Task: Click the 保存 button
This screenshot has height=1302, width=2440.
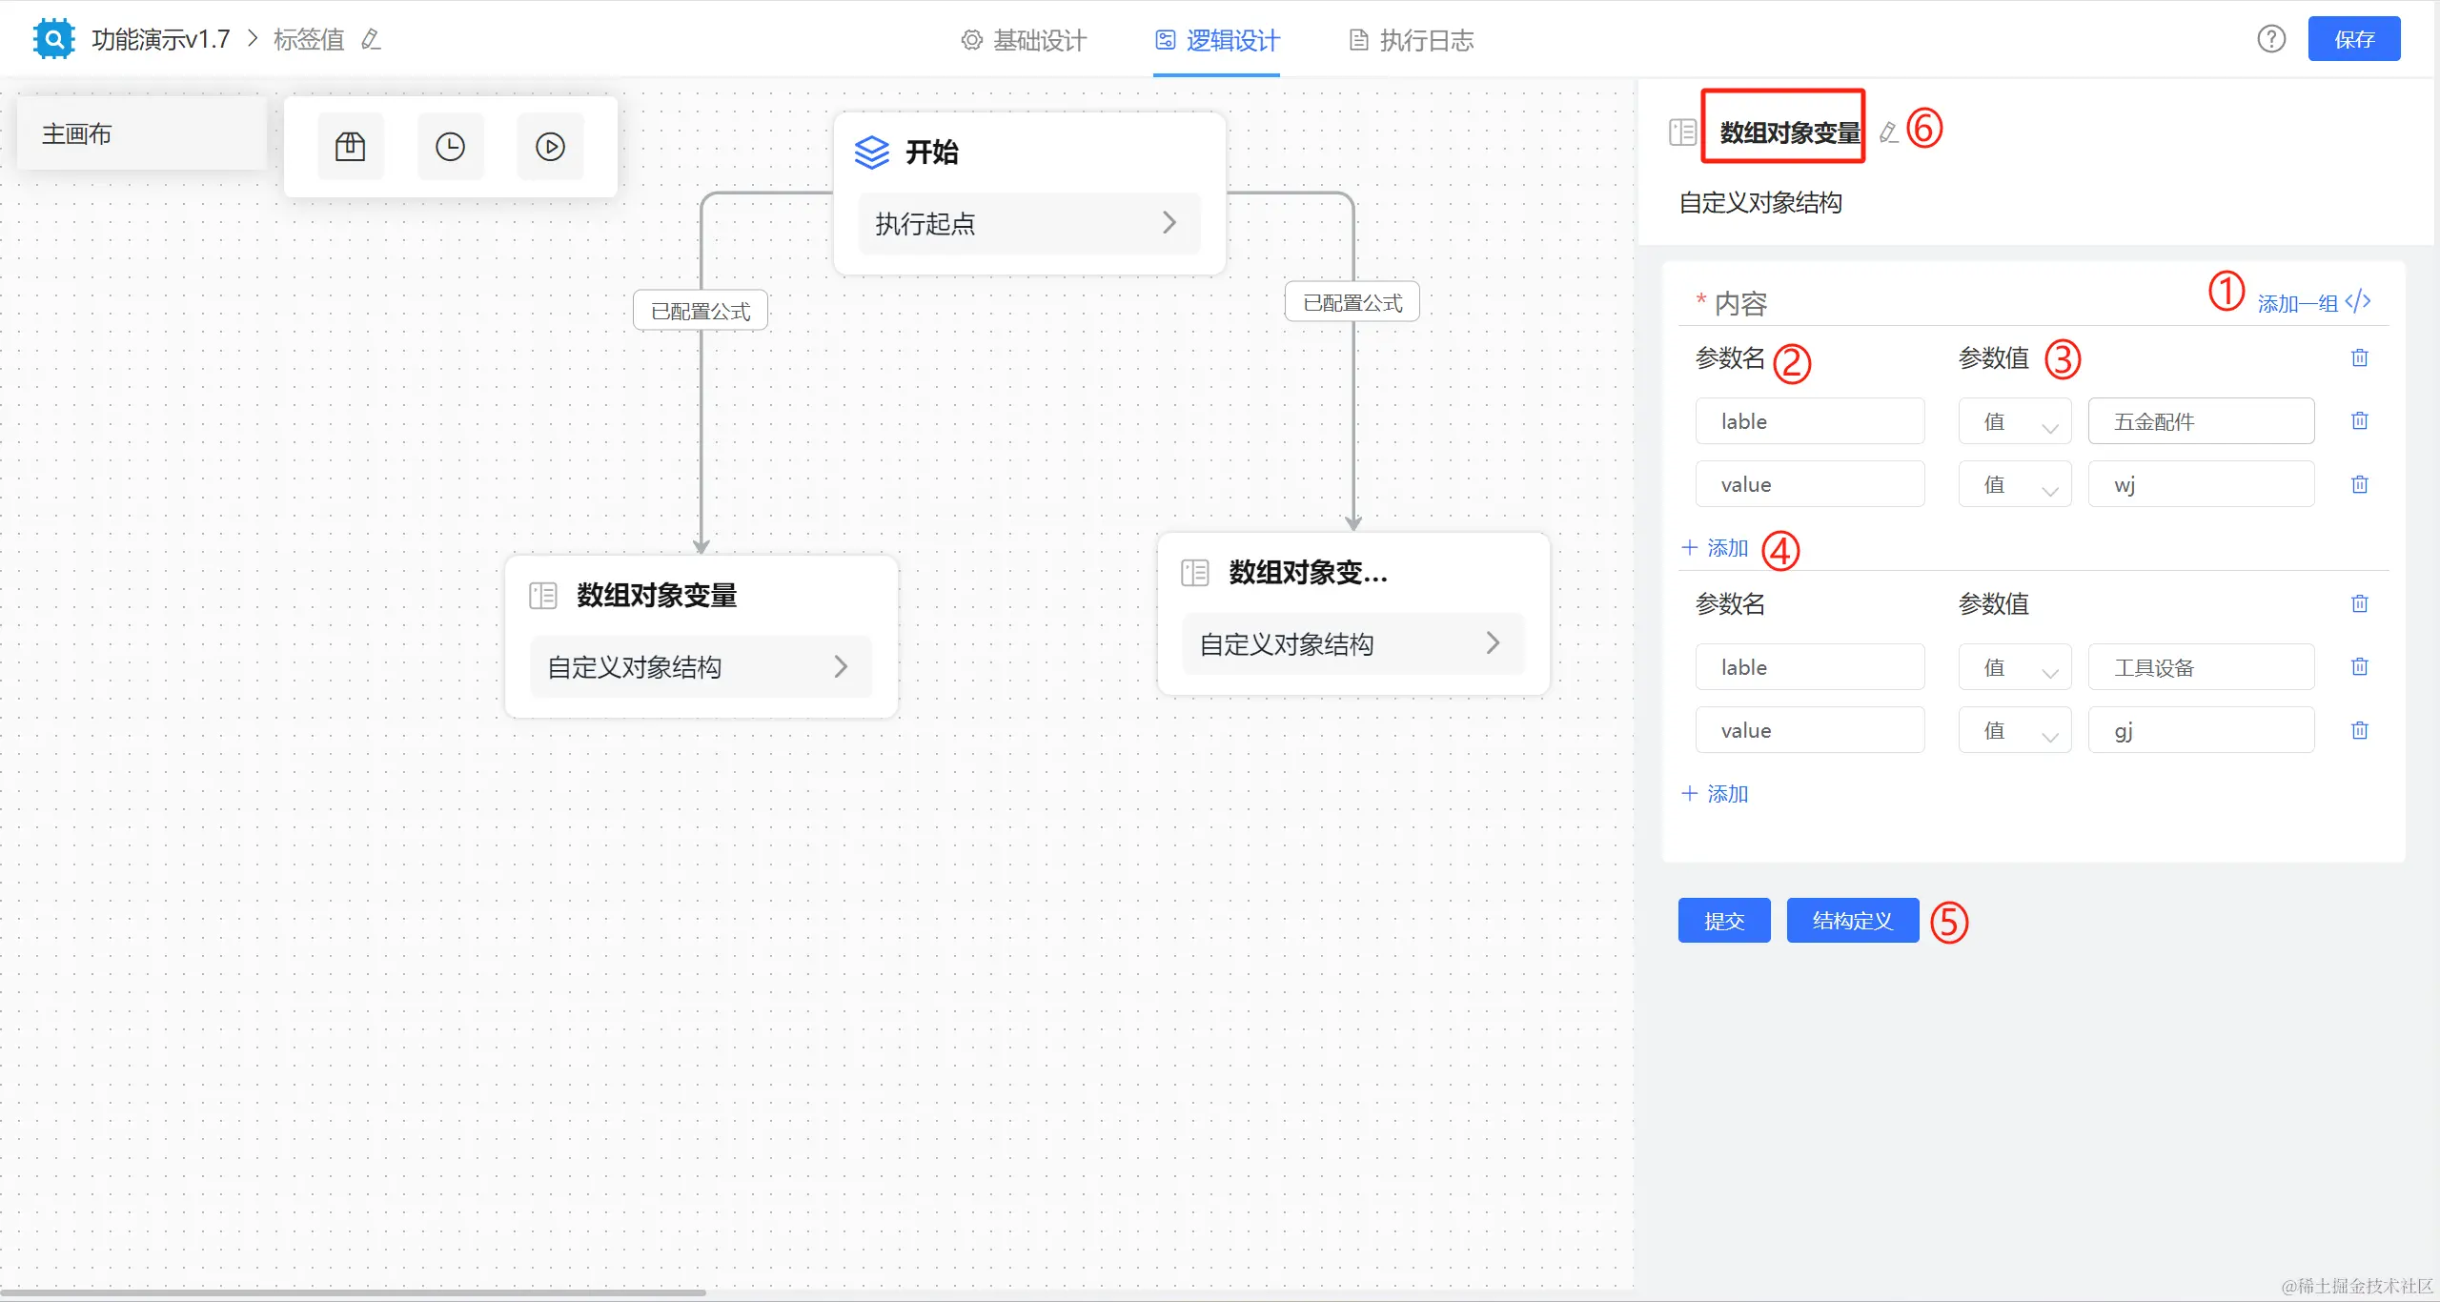Action: point(2353,39)
